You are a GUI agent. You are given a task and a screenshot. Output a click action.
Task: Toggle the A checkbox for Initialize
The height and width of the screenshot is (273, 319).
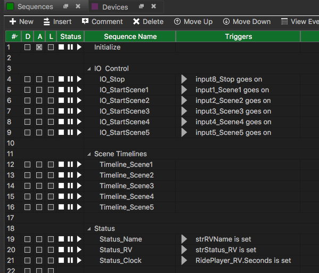coord(39,47)
